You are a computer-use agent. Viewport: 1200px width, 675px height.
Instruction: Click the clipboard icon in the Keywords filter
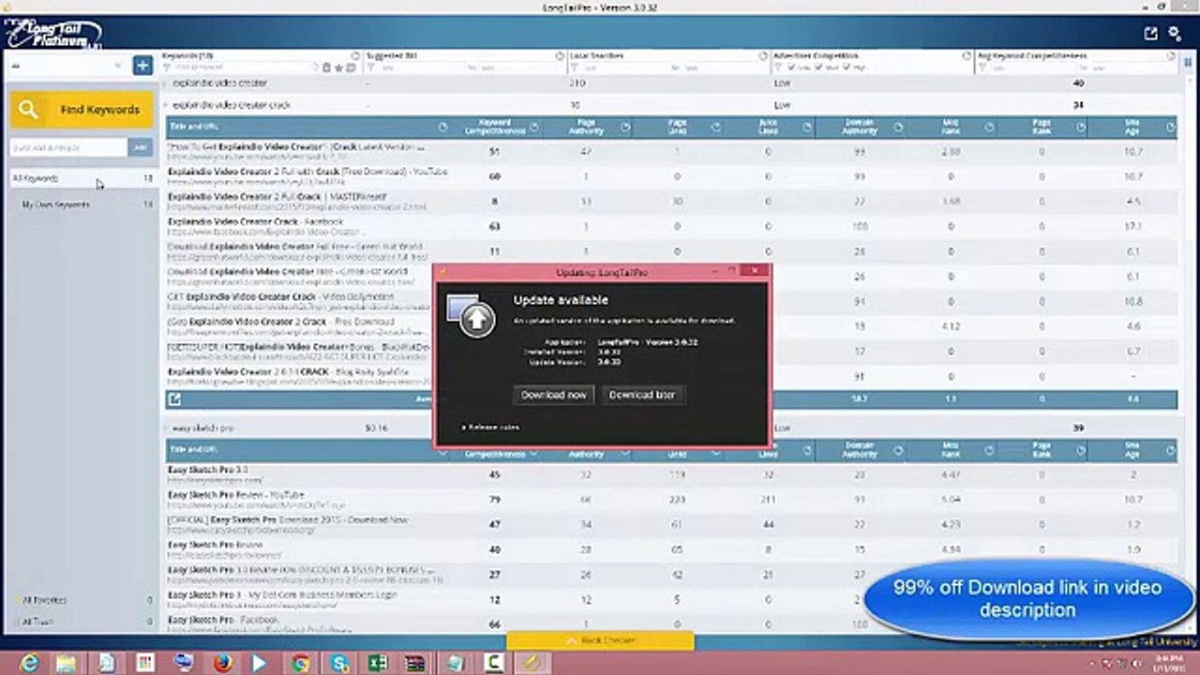pyautogui.click(x=326, y=67)
